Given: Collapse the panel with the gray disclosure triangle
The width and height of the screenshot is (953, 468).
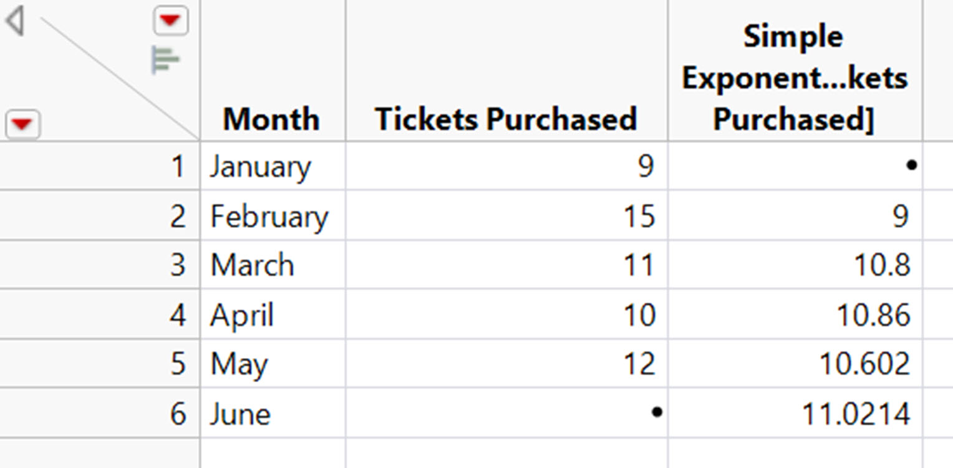Looking at the screenshot, I should pos(14,21).
